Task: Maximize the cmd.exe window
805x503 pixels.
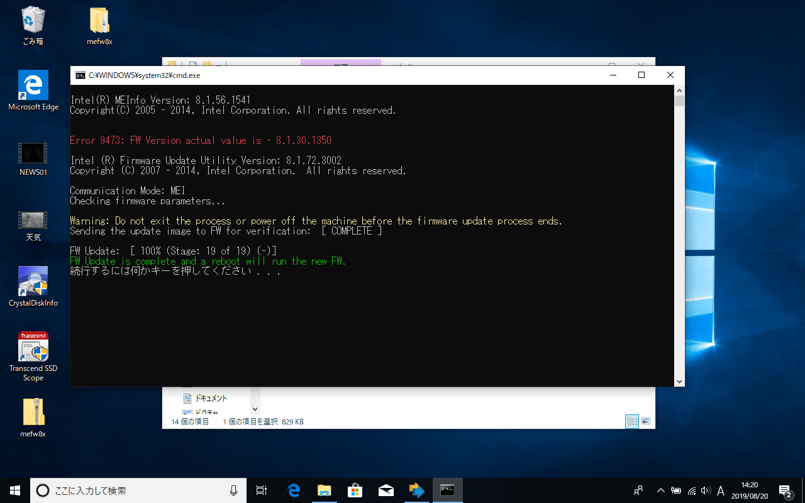Action: 641,75
